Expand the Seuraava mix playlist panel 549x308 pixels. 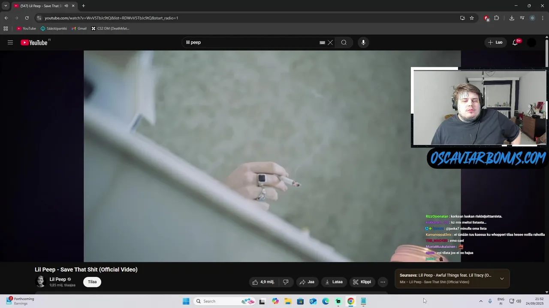pos(502,278)
